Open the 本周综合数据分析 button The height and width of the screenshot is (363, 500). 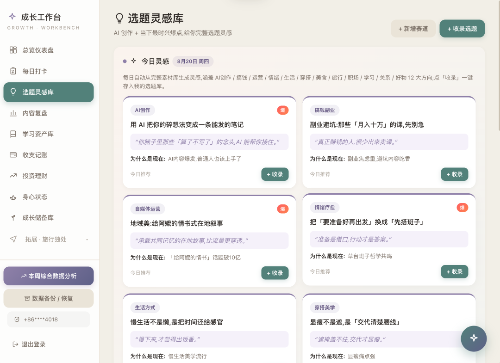point(49,276)
